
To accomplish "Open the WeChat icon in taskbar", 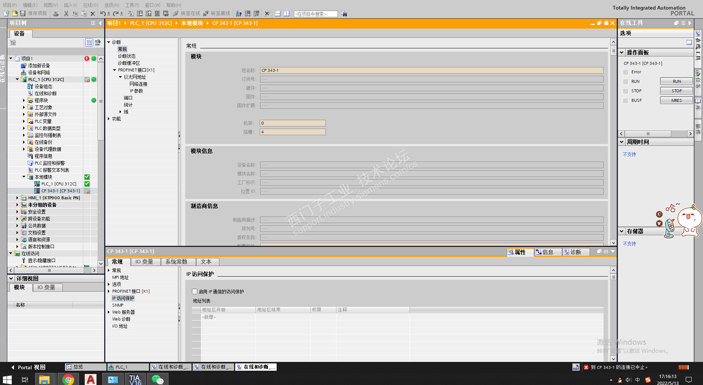I will tap(157, 380).
